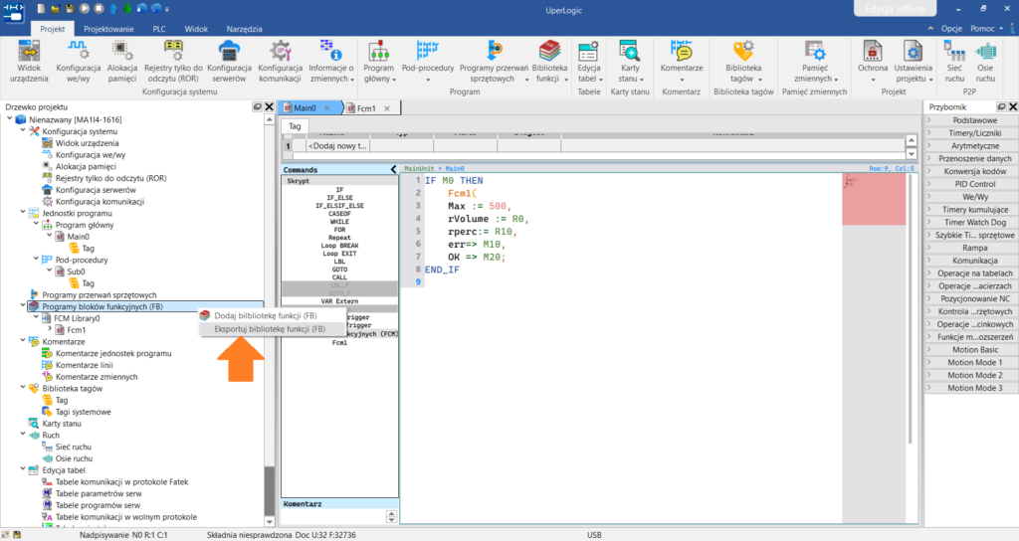Open the Widok ribbon tab
Viewport: 1019px width, 541px height.
[x=196, y=29]
